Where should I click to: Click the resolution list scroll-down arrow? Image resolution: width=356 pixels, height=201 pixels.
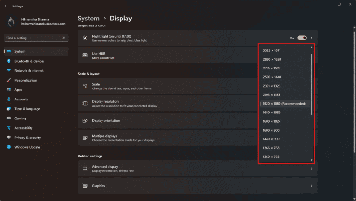tap(312, 160)
